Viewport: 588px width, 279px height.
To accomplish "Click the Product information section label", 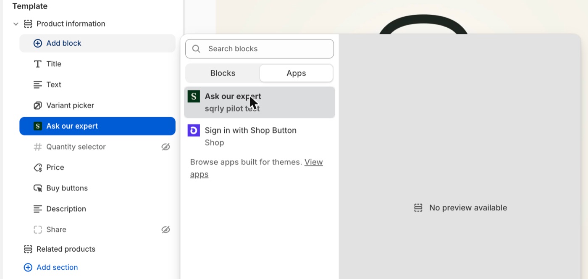I will tap(71, 24).
